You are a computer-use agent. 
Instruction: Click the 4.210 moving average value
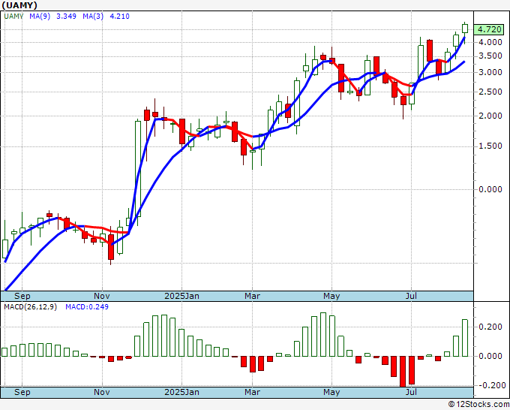click(x=120, y=17)
